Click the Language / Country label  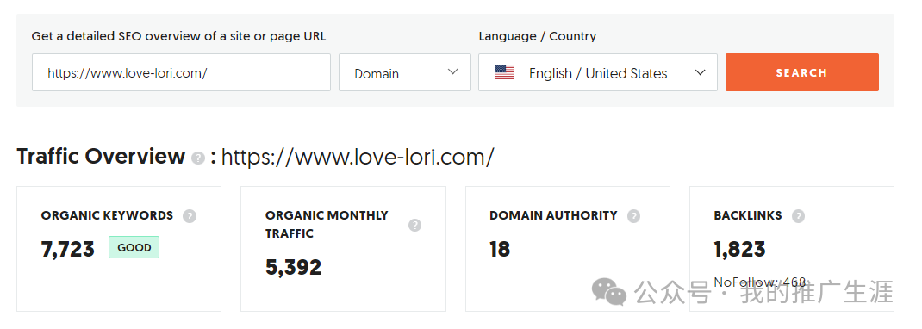tap(538, 36)
